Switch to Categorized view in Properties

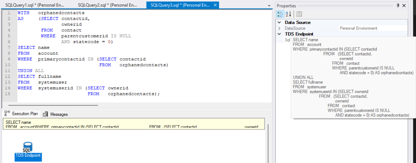[280, 14]
